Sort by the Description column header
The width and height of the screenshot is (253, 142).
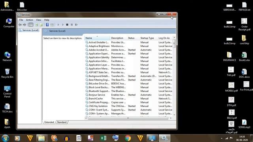(119, 38)
